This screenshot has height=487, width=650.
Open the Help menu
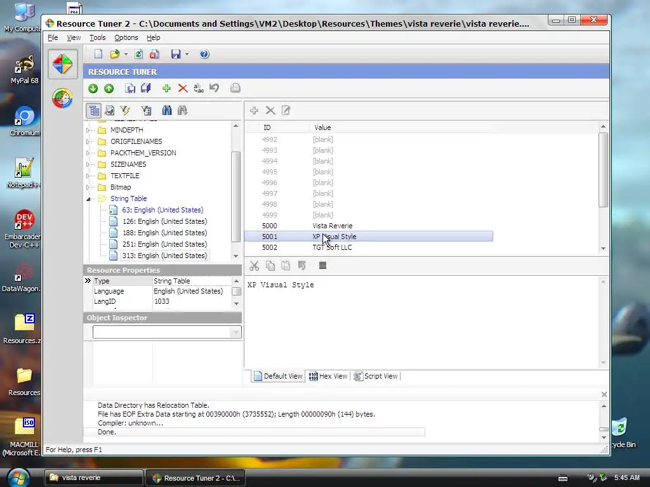coord(154,37)
